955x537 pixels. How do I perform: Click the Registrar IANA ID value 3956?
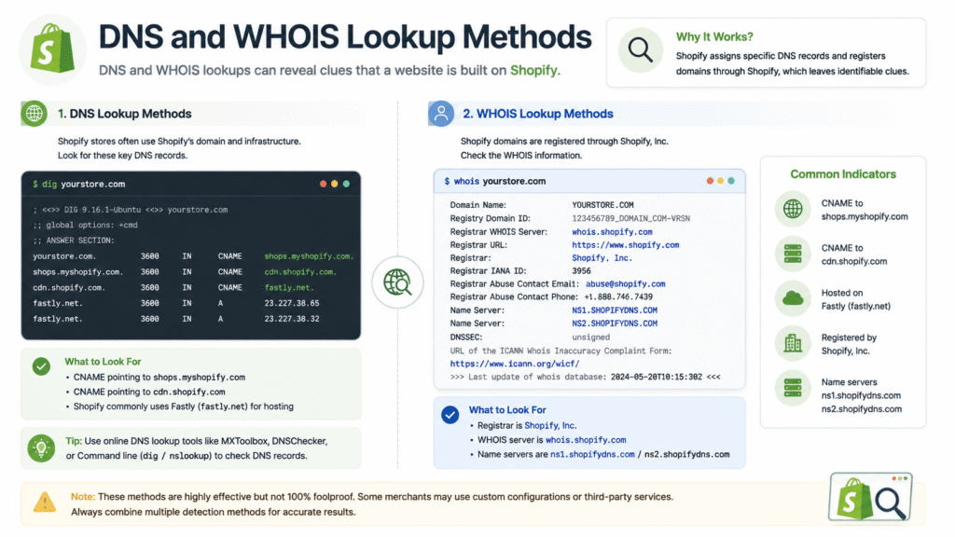[x=581, y=271]
